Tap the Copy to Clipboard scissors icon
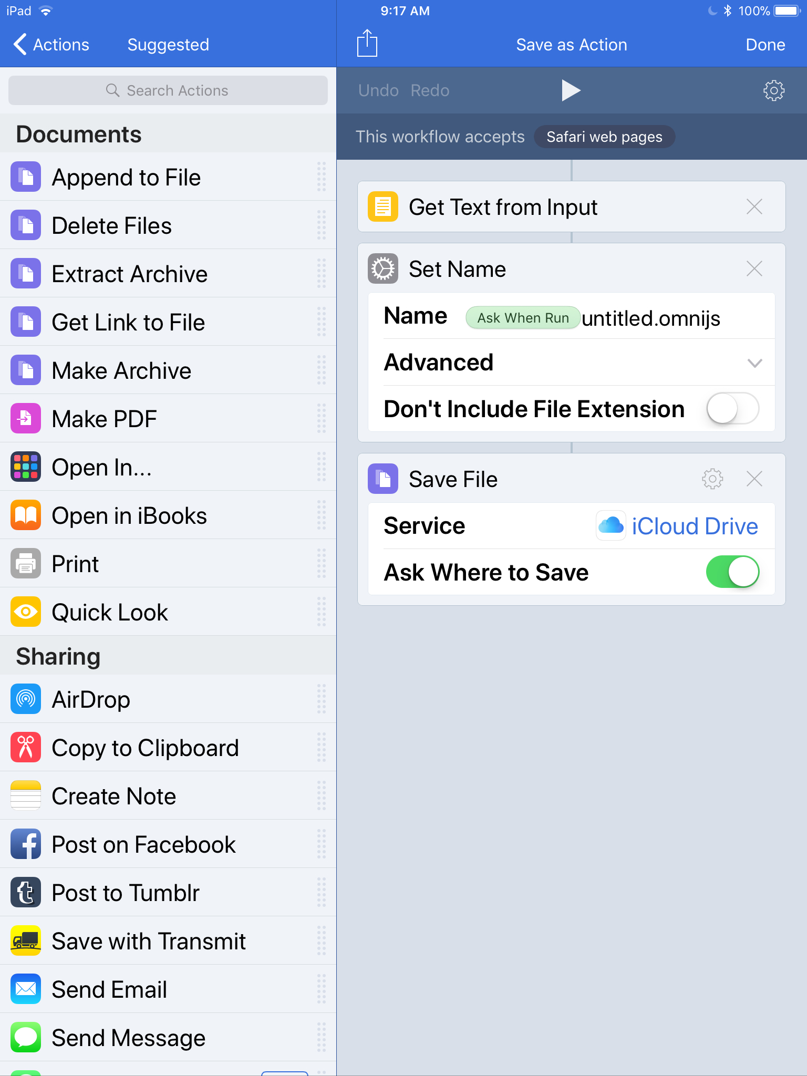This screenshot has width=807, height=1076. pyautogui.click(x=26, y=747)
